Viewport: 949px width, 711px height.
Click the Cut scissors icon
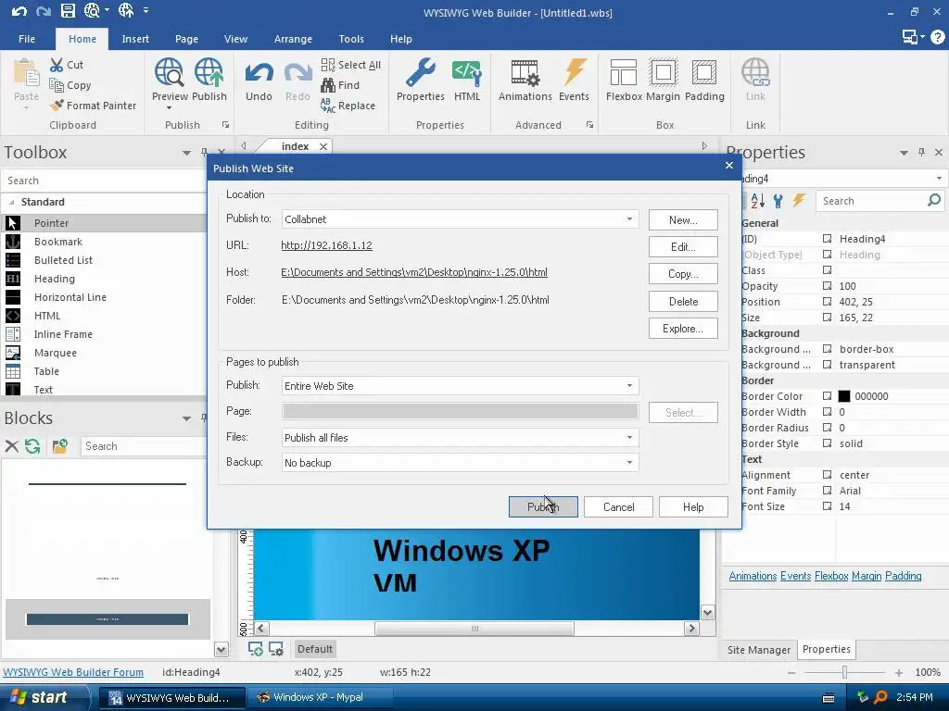(x=57, y=65)
